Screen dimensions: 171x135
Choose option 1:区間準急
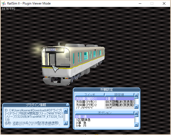point(105,120)
